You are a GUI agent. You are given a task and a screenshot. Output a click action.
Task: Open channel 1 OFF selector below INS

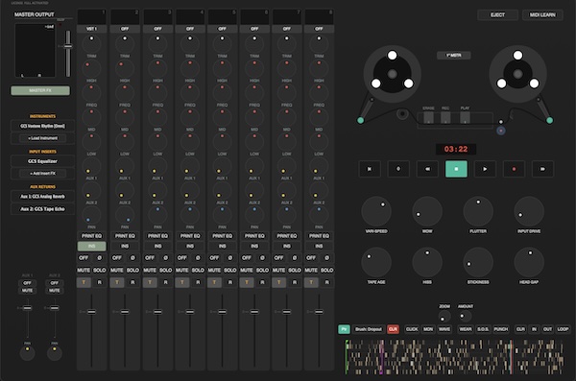84,258
